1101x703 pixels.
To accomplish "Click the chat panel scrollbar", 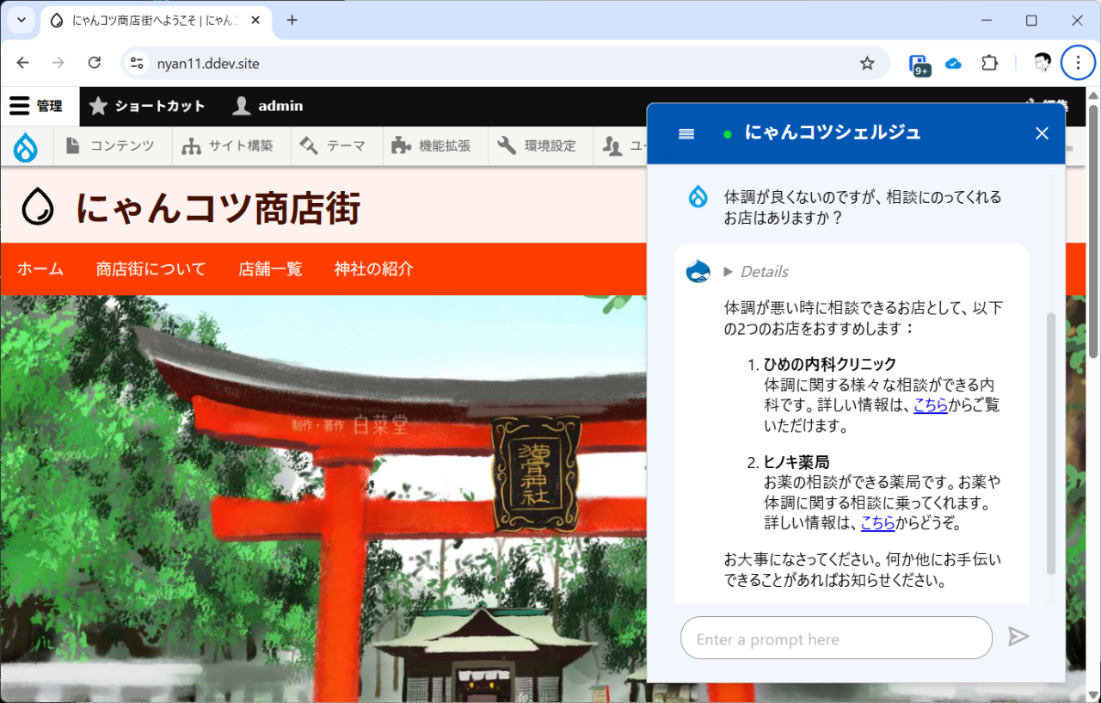I will (1050, 443).
